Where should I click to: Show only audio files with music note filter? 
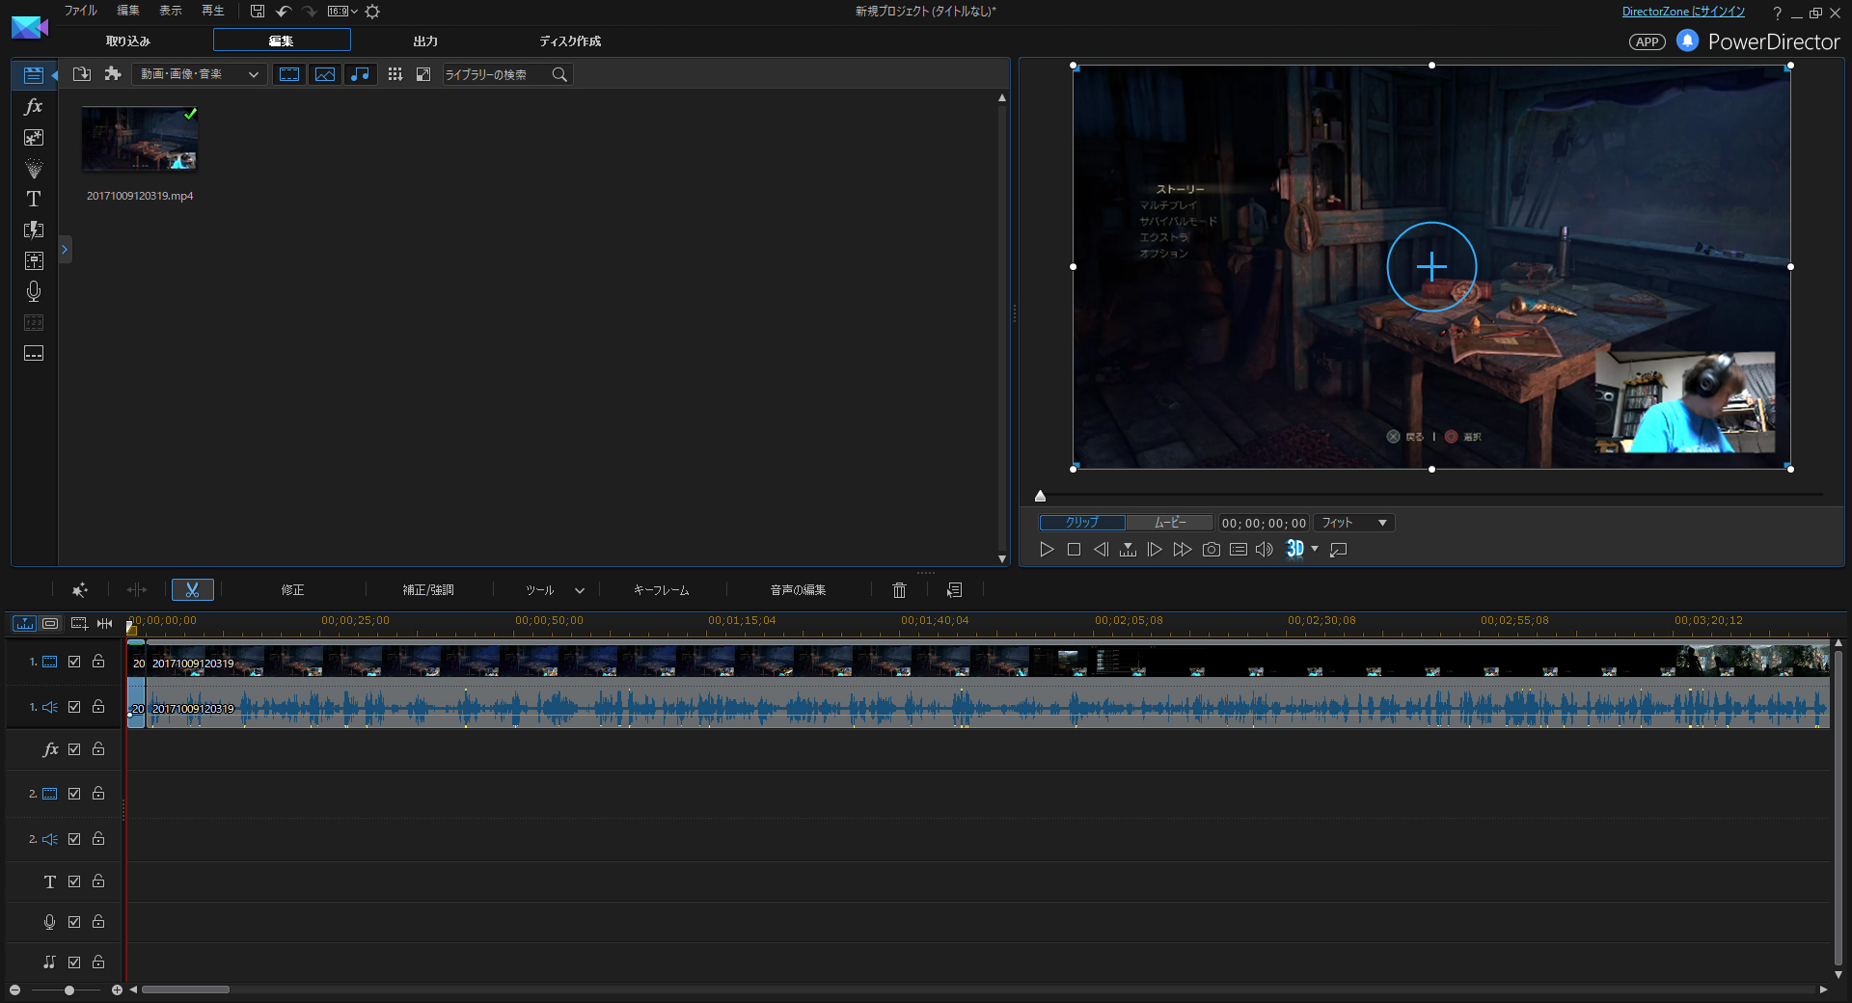point(360,74)
